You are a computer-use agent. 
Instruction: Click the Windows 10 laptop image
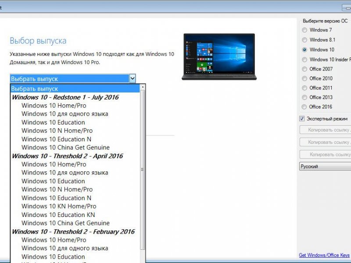219,57
